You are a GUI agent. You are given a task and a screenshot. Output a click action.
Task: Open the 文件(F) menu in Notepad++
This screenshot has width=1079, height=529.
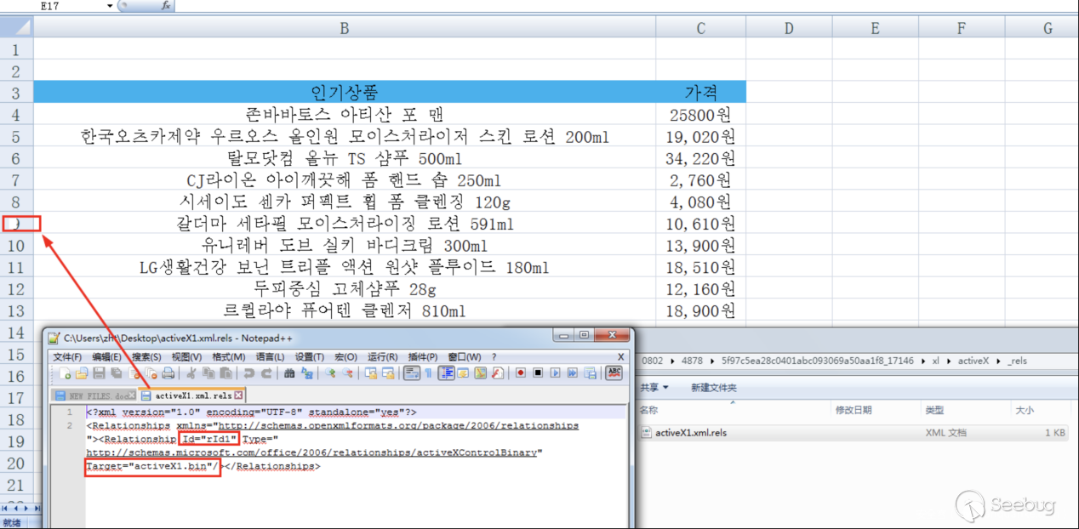point(67,356)
